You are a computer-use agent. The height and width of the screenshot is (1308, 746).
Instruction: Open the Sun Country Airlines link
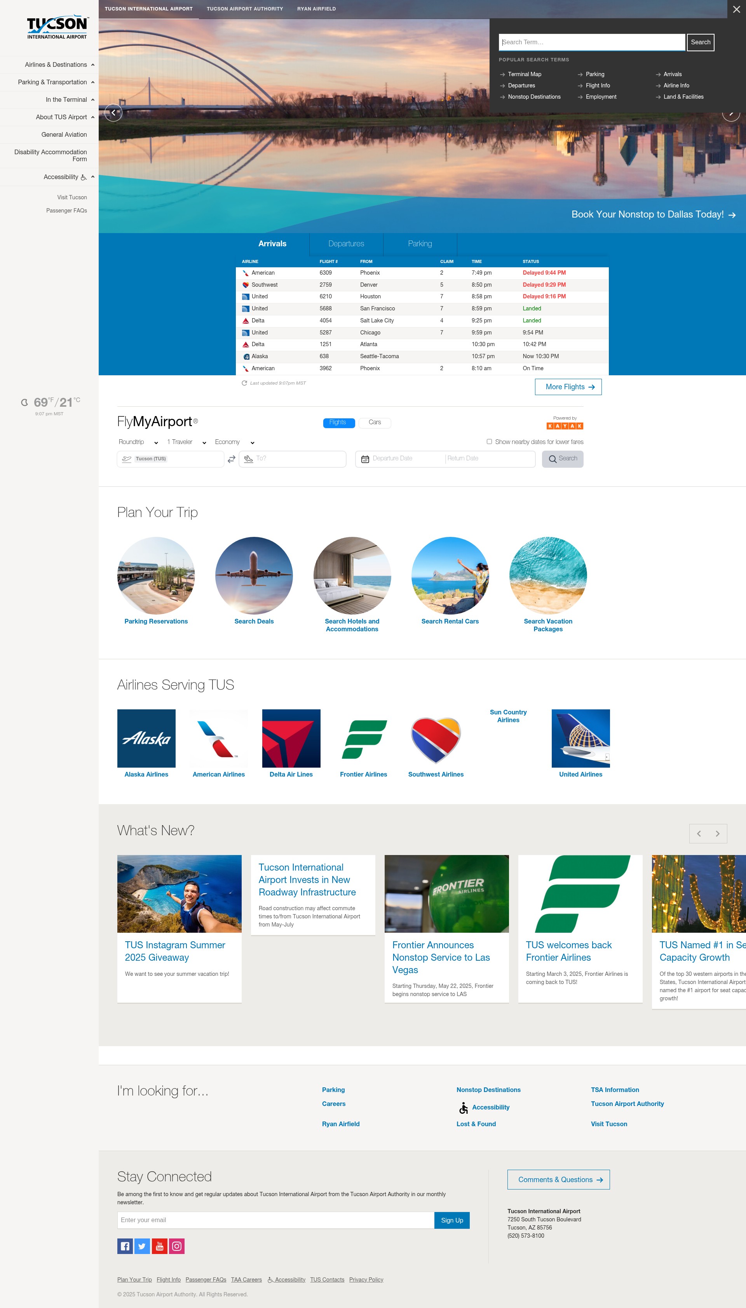tap(508, 716)
